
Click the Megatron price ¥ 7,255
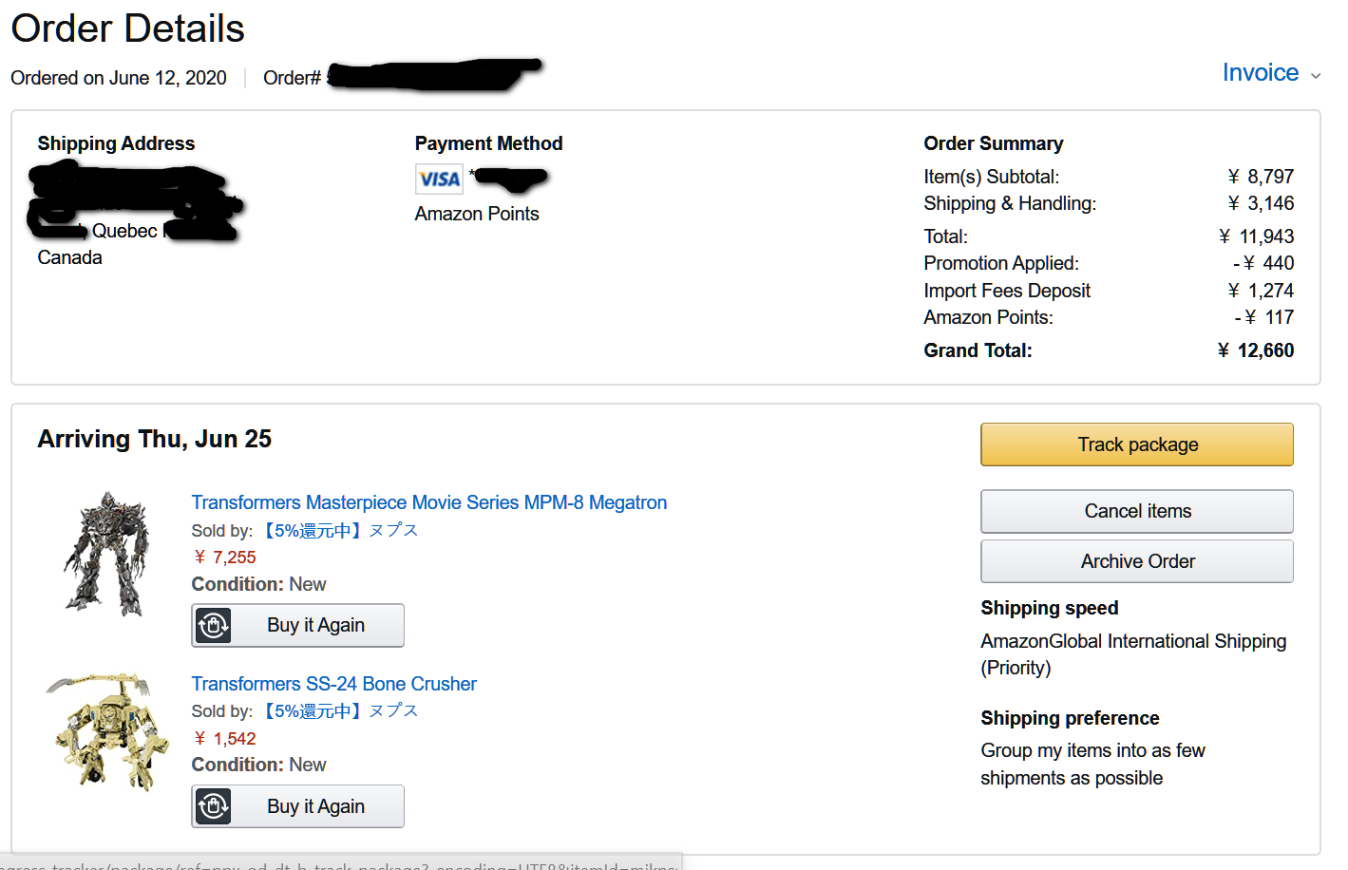225,558
